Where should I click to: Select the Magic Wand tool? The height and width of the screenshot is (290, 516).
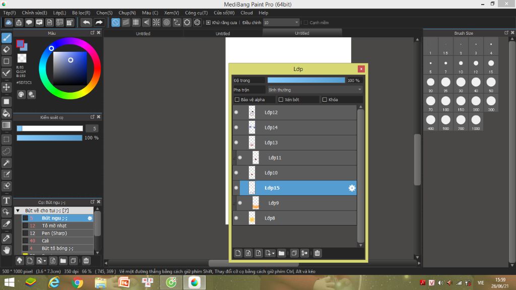[x=7, y=163]
